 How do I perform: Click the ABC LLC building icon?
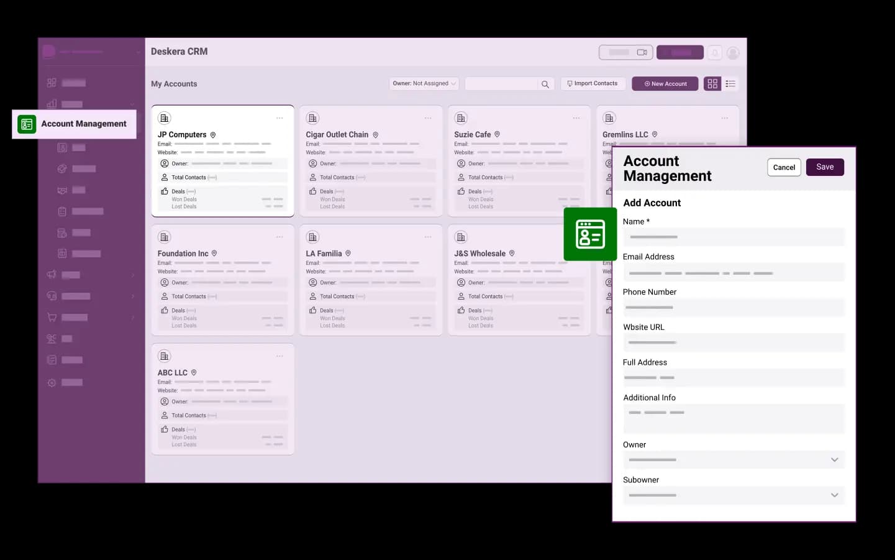click(x=164, y=356)
